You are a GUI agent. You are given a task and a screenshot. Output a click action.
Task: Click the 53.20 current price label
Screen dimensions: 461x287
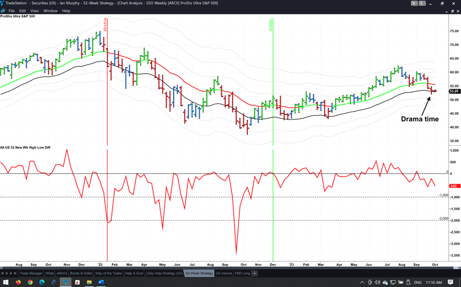point(453,91)
